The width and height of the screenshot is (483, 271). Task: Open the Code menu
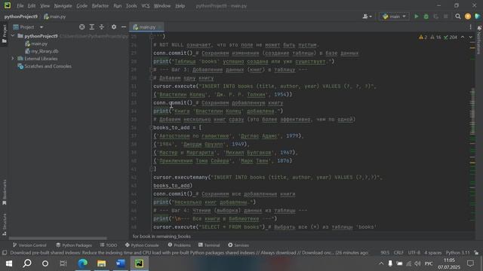tap(82, 6)
